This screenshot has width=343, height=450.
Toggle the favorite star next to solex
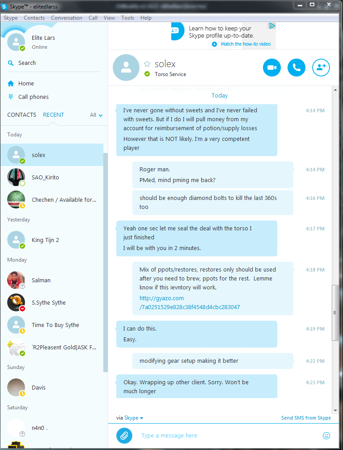click(147, 64)
